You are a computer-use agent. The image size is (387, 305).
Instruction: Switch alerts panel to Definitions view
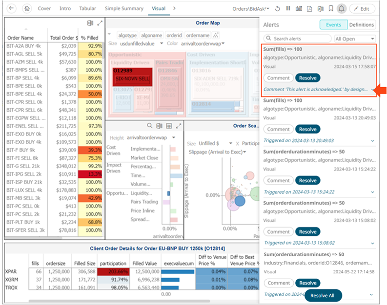tap(361, 25)
